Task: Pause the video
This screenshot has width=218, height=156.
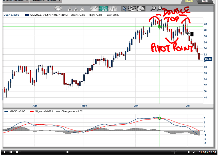Action: [x=11, y=152]
